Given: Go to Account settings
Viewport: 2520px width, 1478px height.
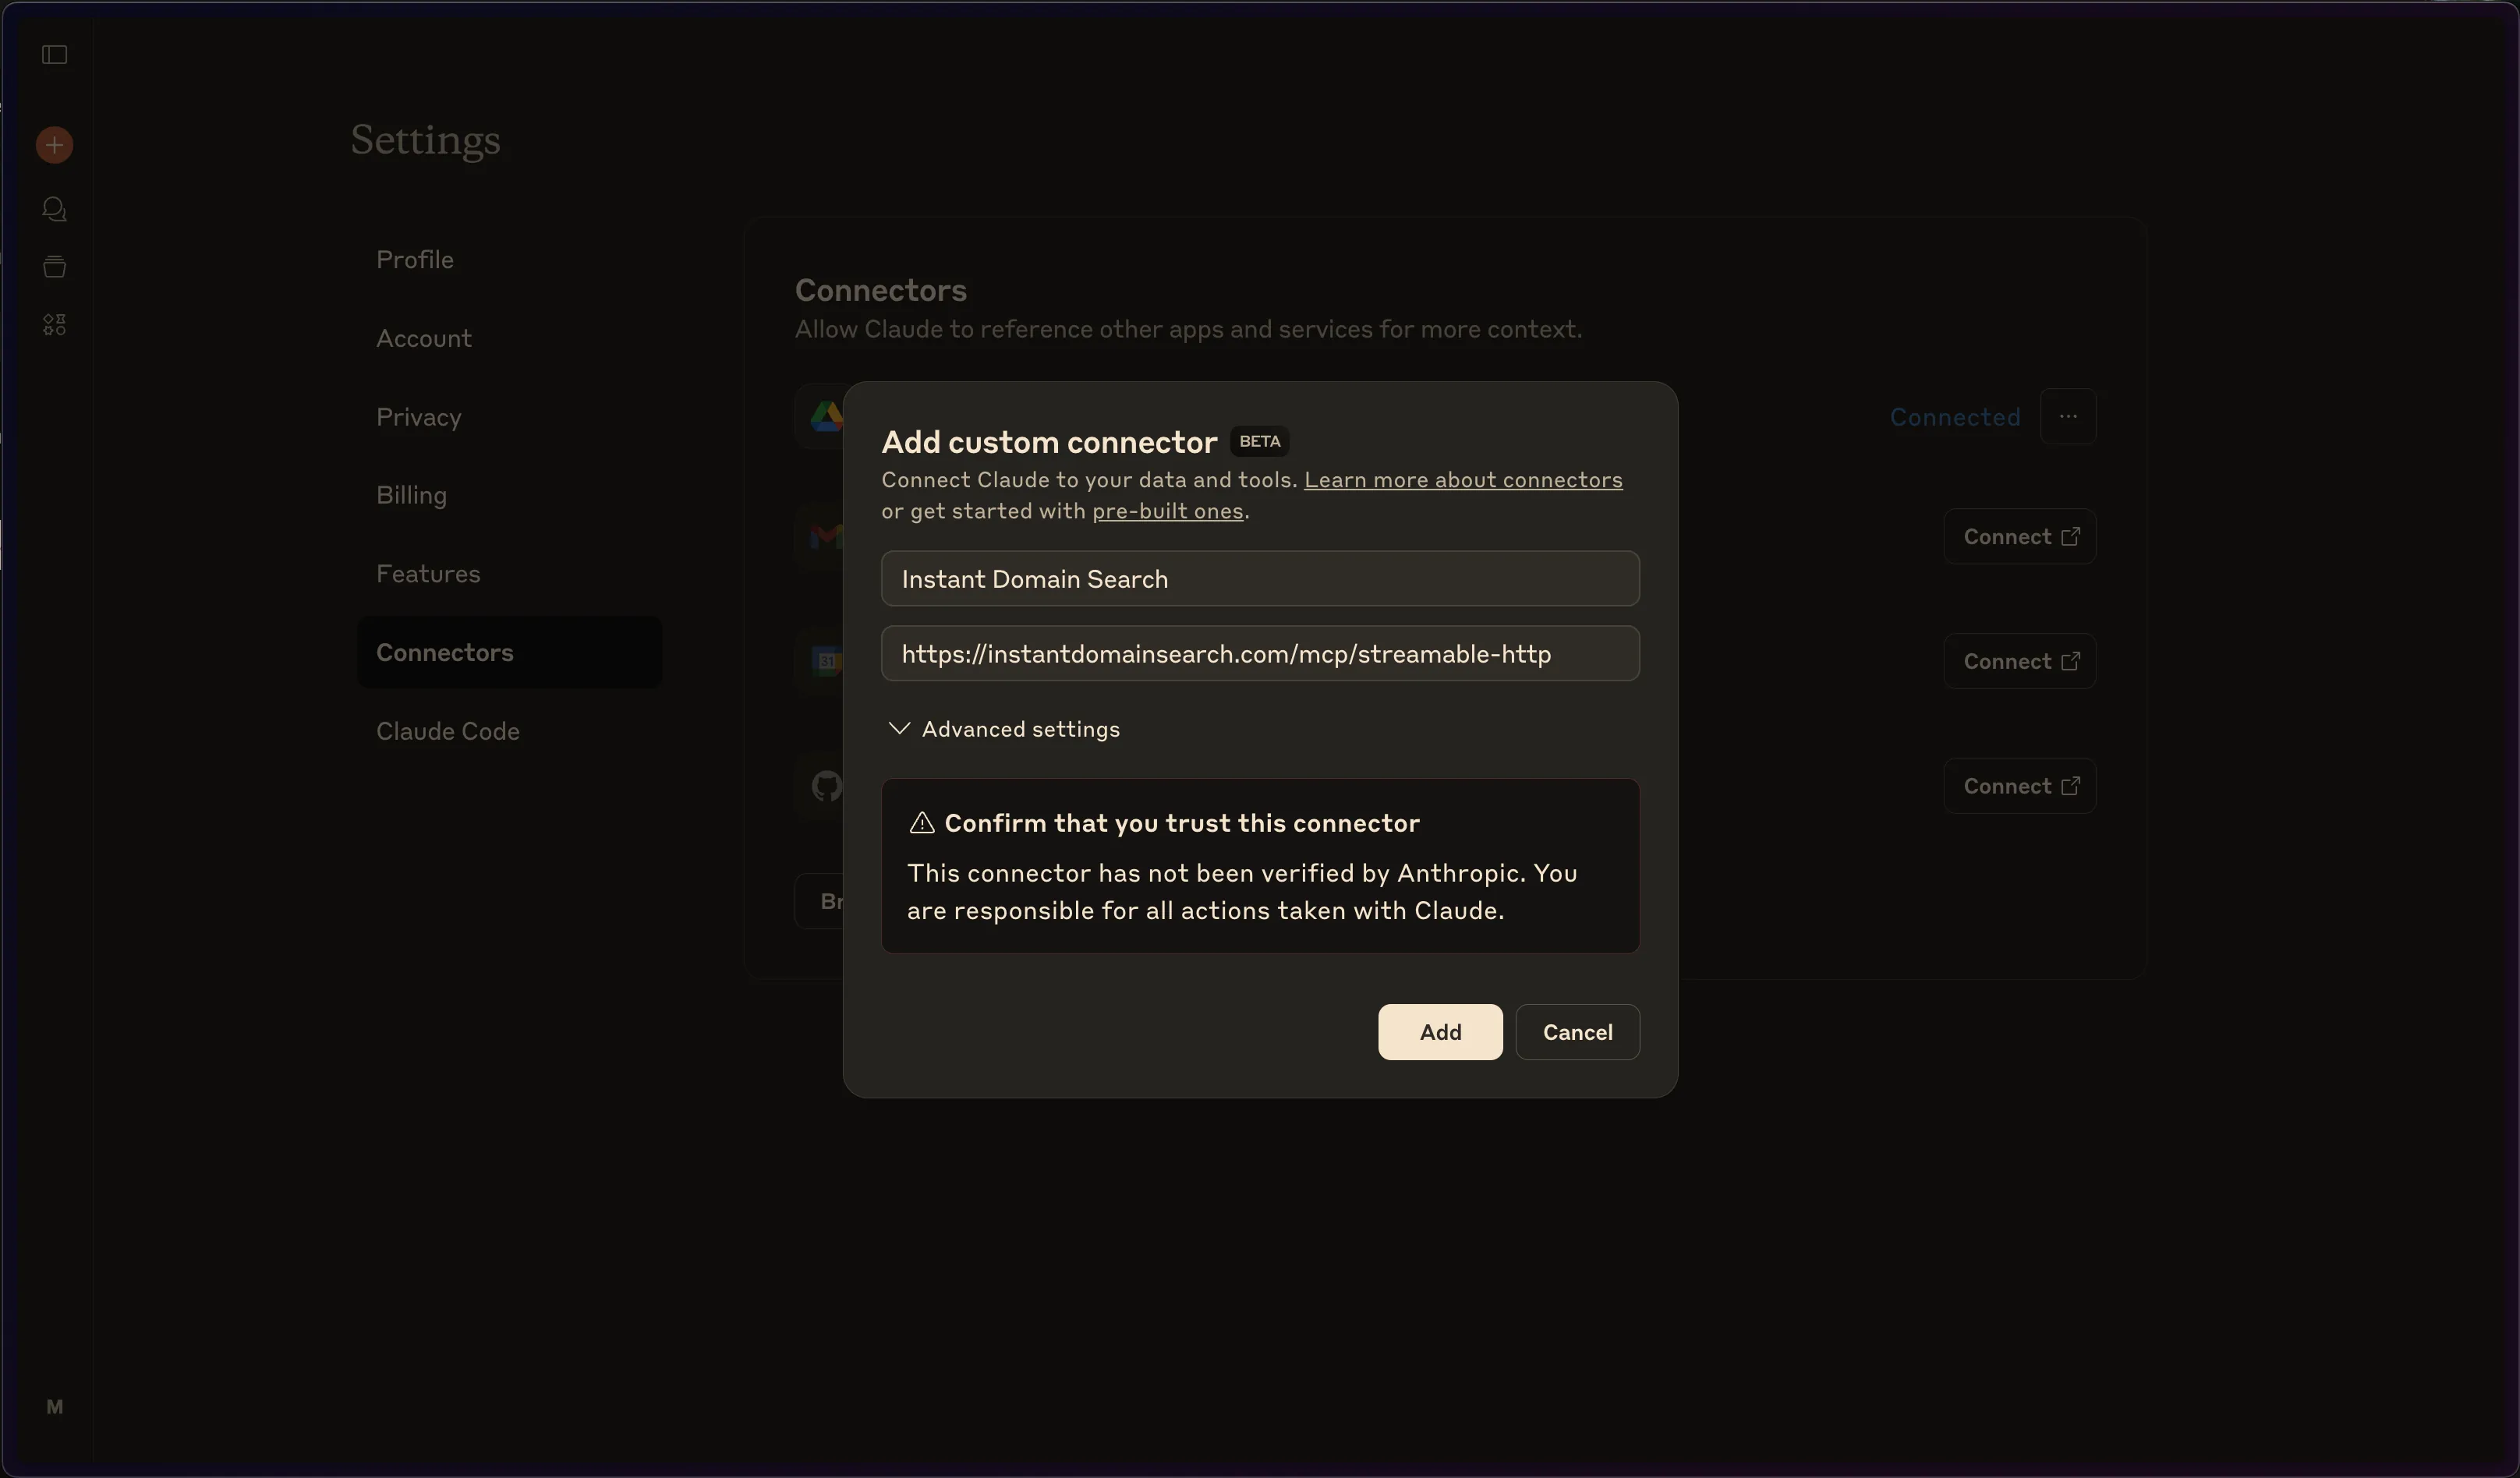Looking at the screenshot, I should pos(423,338).
